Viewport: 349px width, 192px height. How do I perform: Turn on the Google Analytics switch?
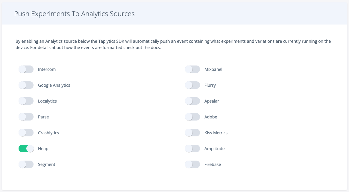coord(26,85)
